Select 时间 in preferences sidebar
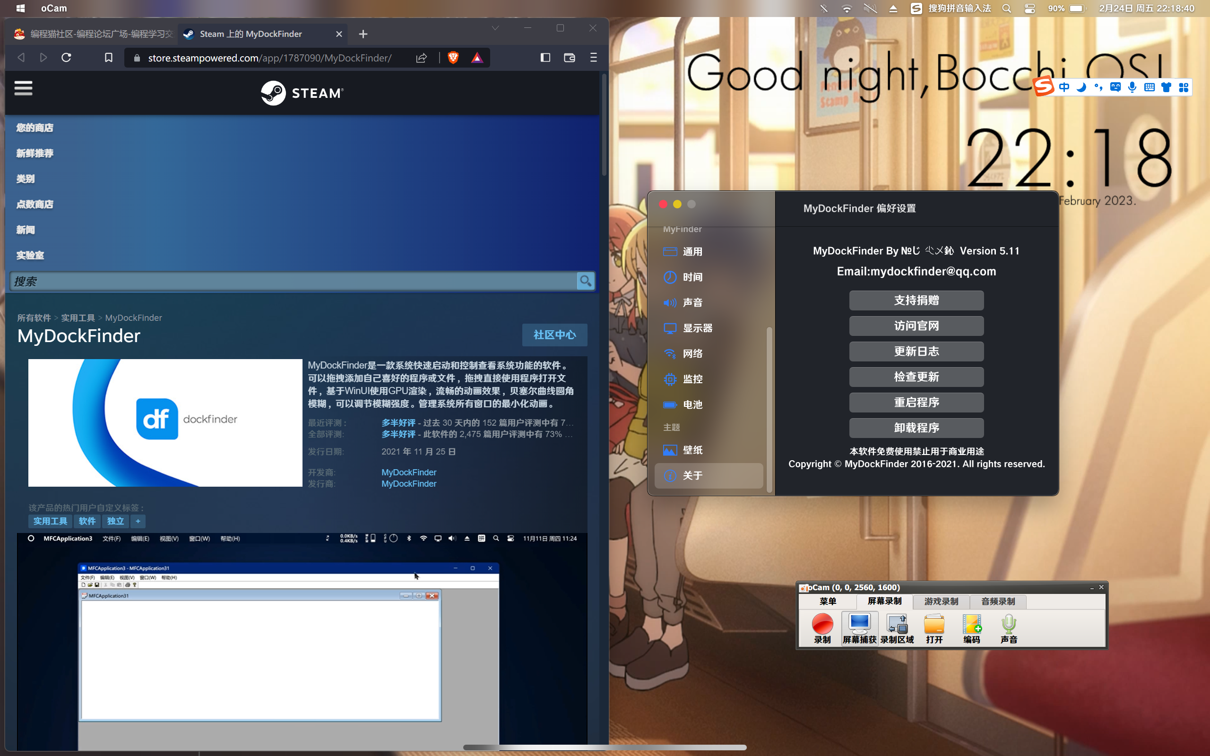1210x756 pixels. pos(709,277)
